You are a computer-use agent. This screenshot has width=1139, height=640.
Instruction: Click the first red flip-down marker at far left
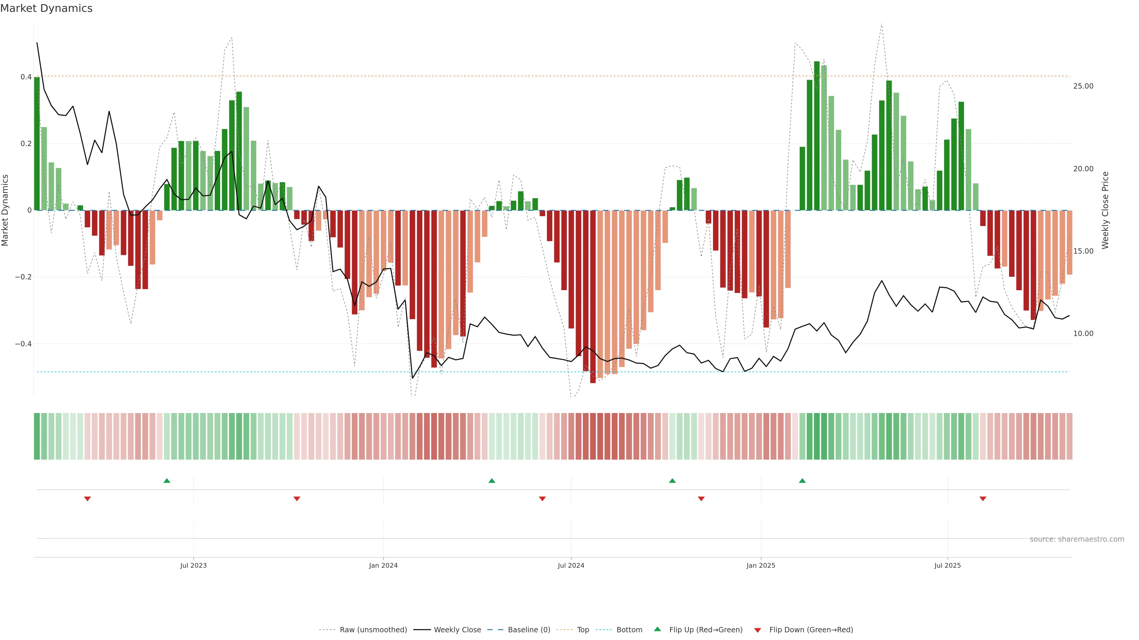pyautogui.click(x=88, y=499)
